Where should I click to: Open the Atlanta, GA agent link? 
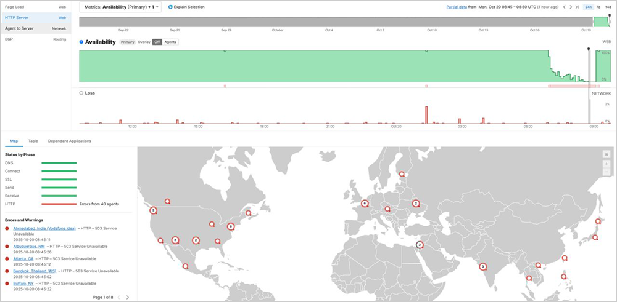[x=23, y=259]
